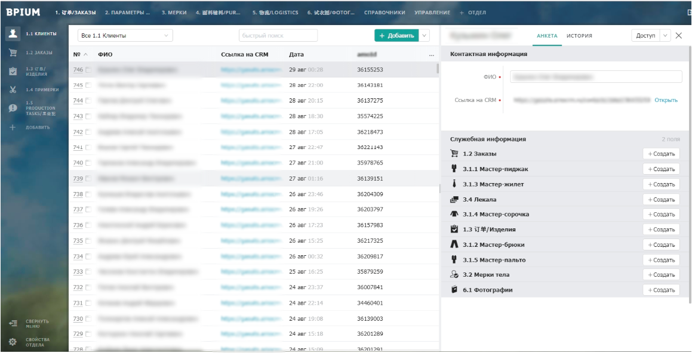Switch to the Анкета tab

click(547, 36)
